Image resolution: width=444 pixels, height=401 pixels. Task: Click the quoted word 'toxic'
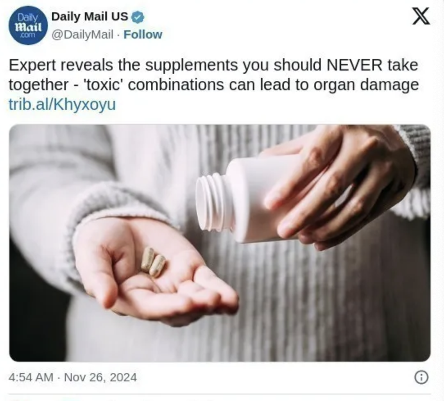coord(103,85)
